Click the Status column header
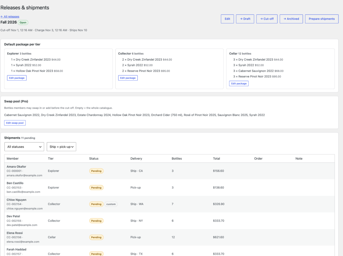The image size is (343, 256). pyautogui.click(x=94, y=159)
